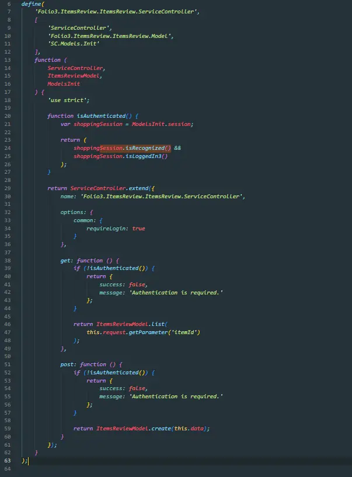Click the success: key on line 54

click(x=112, y=388)
